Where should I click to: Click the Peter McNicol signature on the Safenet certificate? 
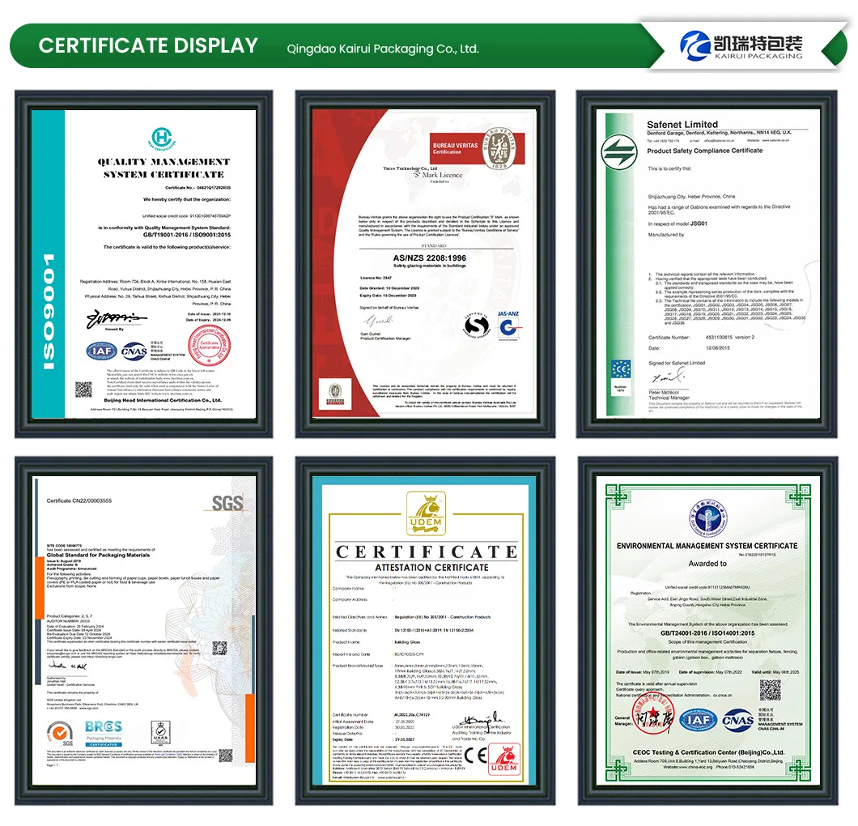tap(668, 376)
